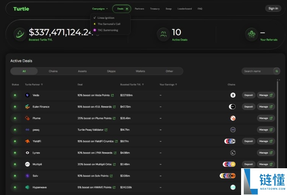The image size is (287, 195).
Task: Select The Samurai's Call campaign
Action: click(x=107, y=24)
